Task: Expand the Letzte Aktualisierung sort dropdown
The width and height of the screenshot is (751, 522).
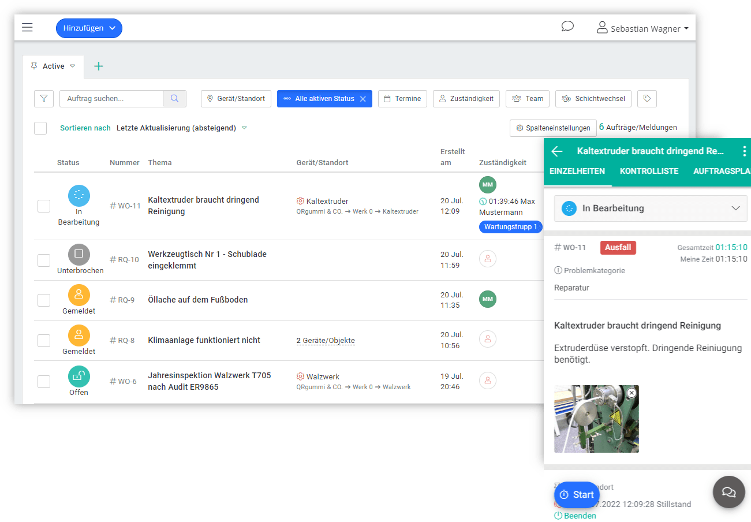Action: 244,128
